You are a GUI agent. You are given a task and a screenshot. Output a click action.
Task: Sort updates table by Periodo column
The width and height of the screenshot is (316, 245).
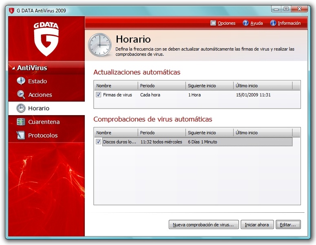(162, 86)
